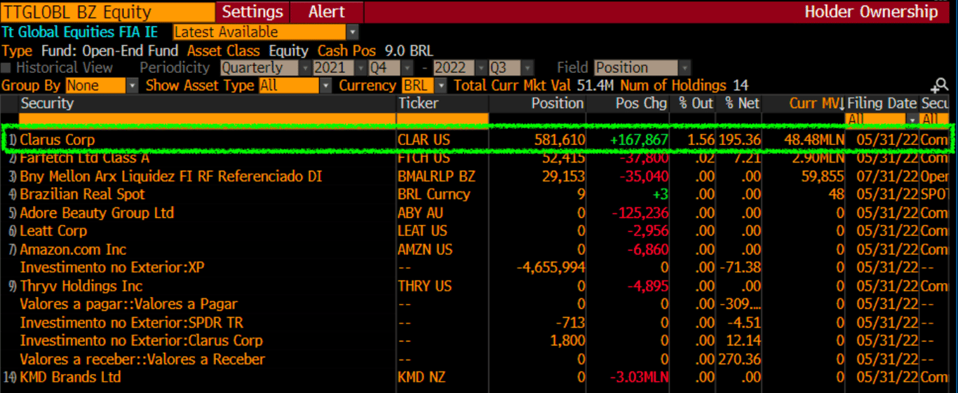Click the 07/31/22 filing date cell
The height and width of the screenshot is (393, 958).
pyautogui.click(x=886, y=177)
